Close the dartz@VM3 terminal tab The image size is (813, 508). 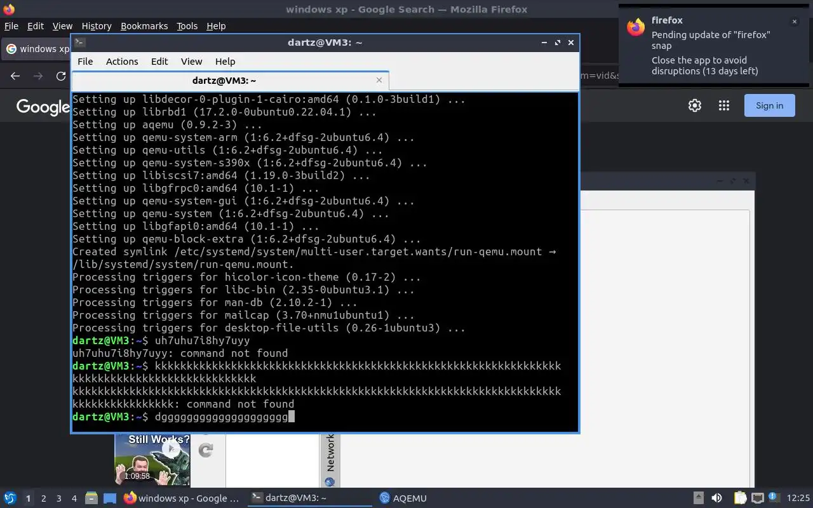379,80
